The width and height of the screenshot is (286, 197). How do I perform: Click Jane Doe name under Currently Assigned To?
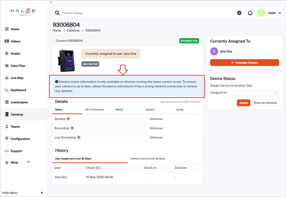[x=226, y=52]
